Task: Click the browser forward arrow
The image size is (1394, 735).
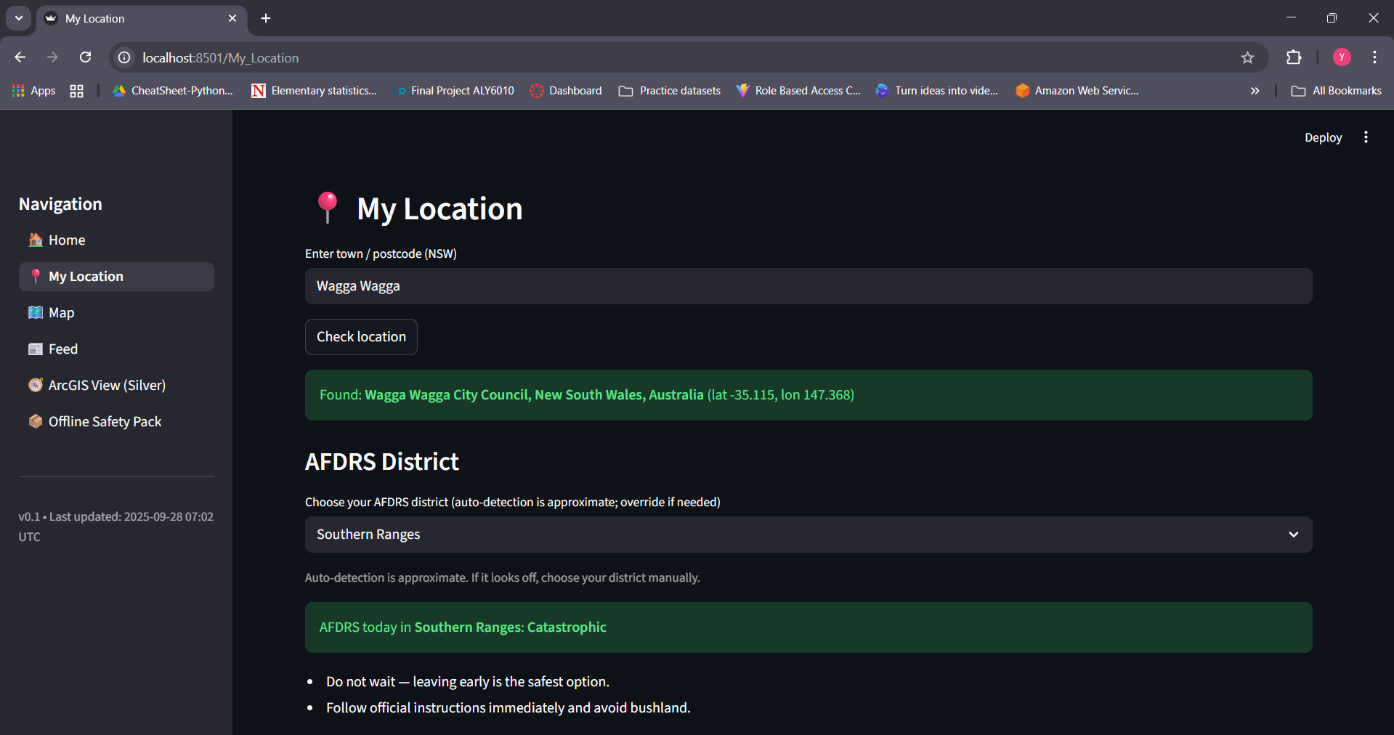Action: 52,57
